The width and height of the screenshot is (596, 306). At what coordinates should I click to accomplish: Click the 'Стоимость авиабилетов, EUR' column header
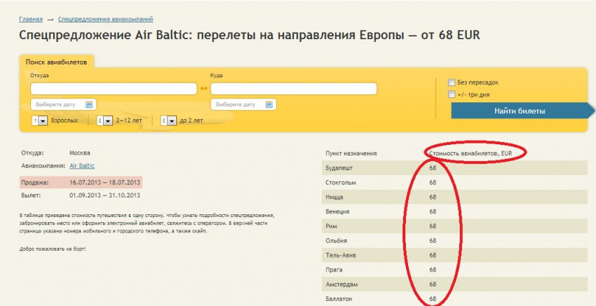(476, 153)
